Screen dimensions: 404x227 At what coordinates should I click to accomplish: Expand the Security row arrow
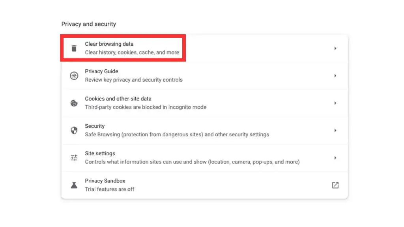[x=335, y=130]
